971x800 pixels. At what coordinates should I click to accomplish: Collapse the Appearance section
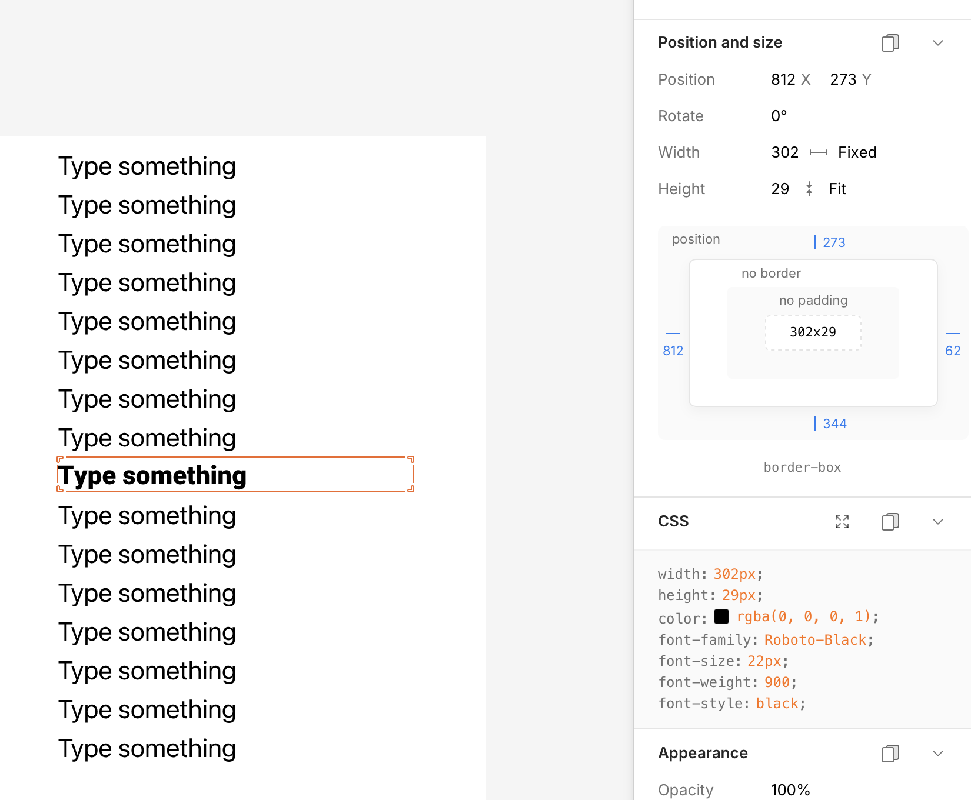[x=938, y=754]
